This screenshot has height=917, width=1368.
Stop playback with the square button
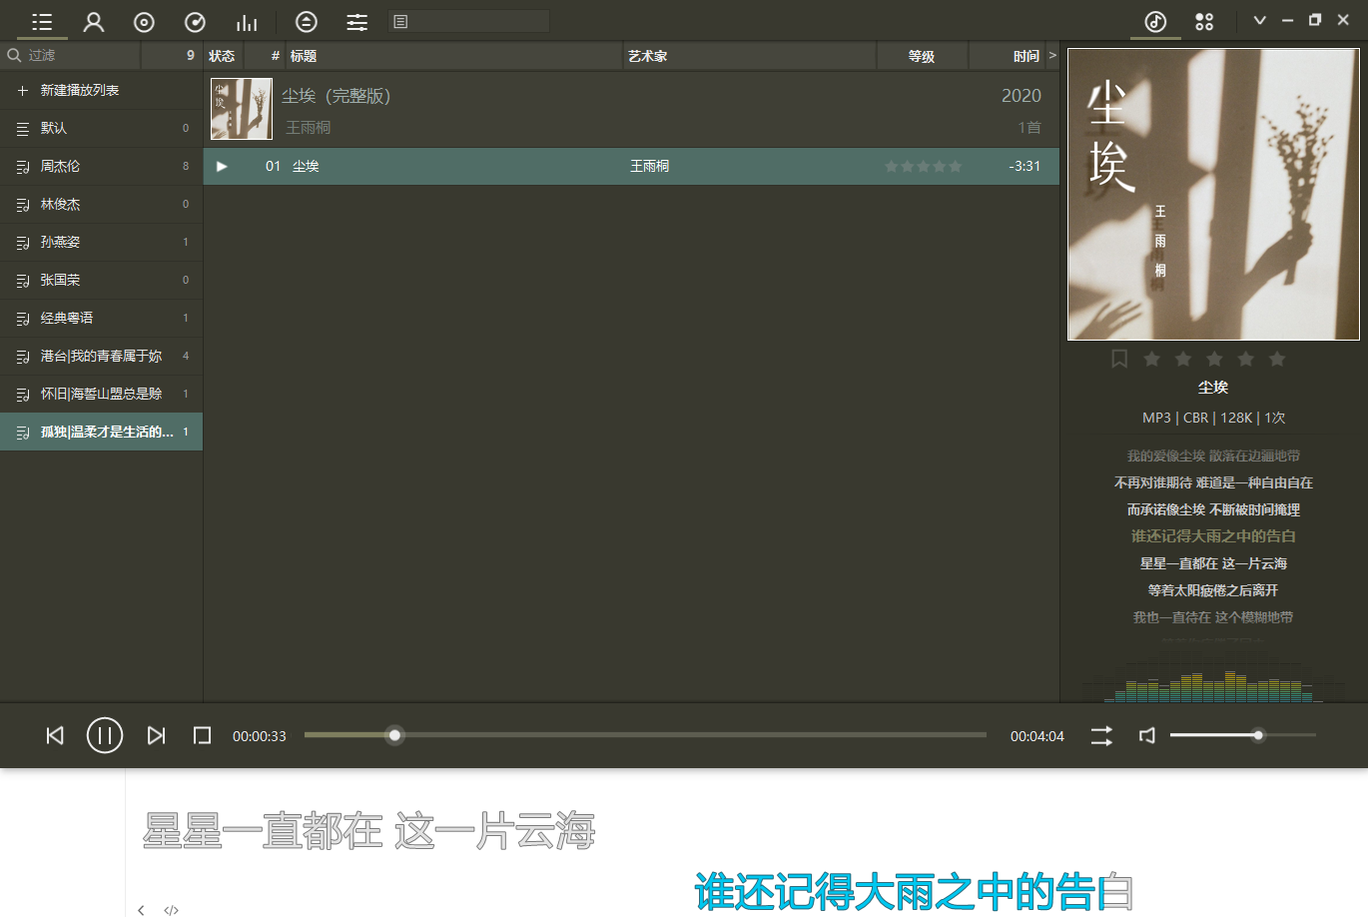pos(202,736)
